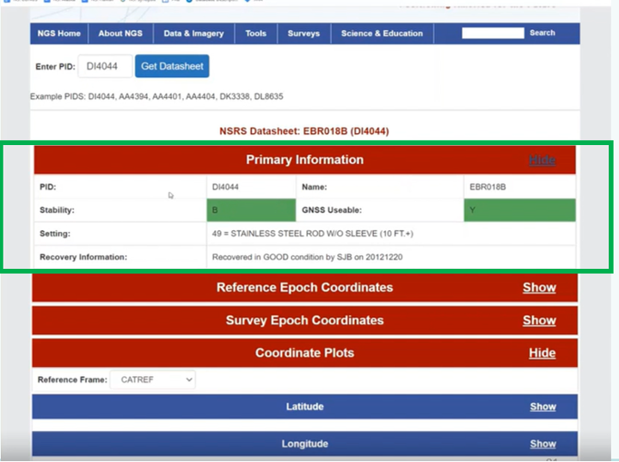Show the Reference Epoch Coordinates section
619x462 pixels.
coord(539,288)
